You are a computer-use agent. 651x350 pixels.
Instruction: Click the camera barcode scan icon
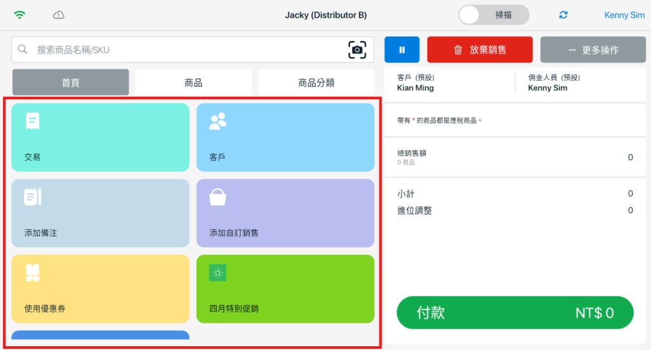357,50
